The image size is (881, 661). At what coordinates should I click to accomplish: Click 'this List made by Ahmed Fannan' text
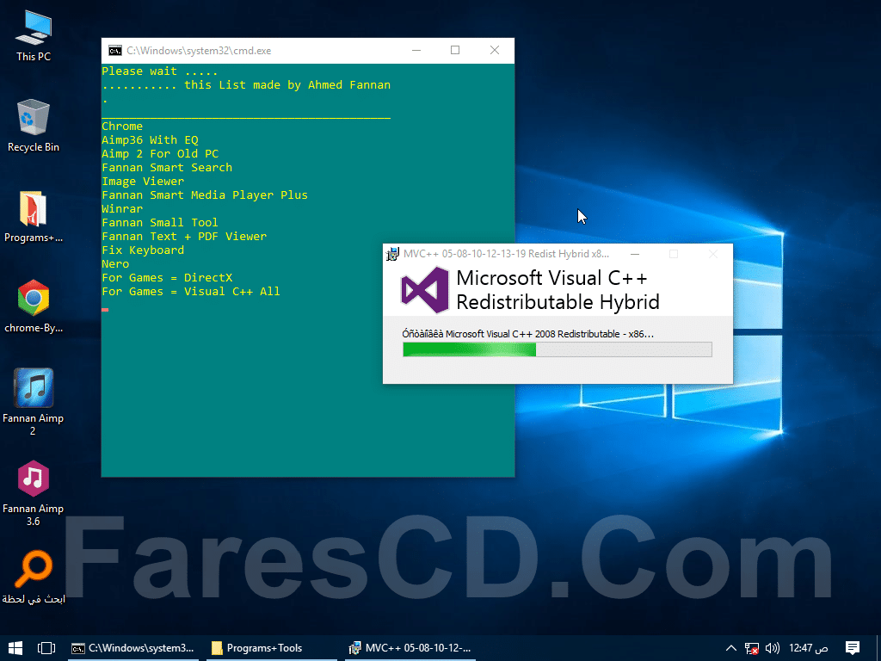tap(287, 85)
